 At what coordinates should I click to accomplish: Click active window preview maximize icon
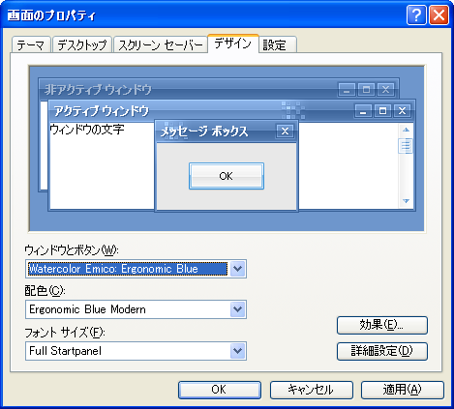(382, 111)
